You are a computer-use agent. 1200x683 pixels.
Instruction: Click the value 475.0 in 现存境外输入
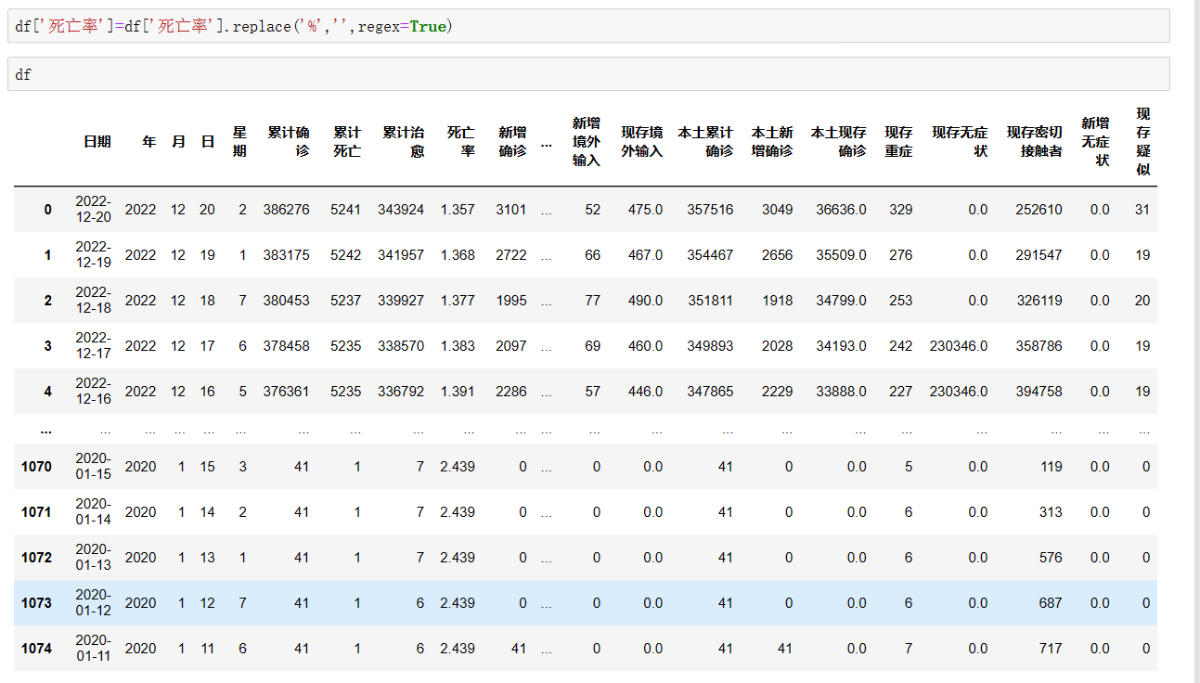645,210
